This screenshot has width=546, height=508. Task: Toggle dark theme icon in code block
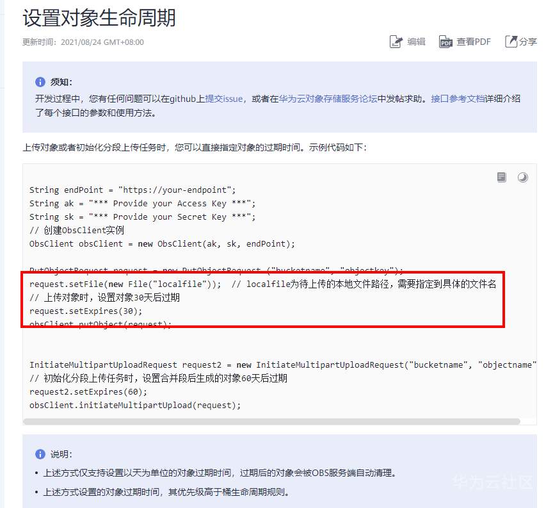523,177
